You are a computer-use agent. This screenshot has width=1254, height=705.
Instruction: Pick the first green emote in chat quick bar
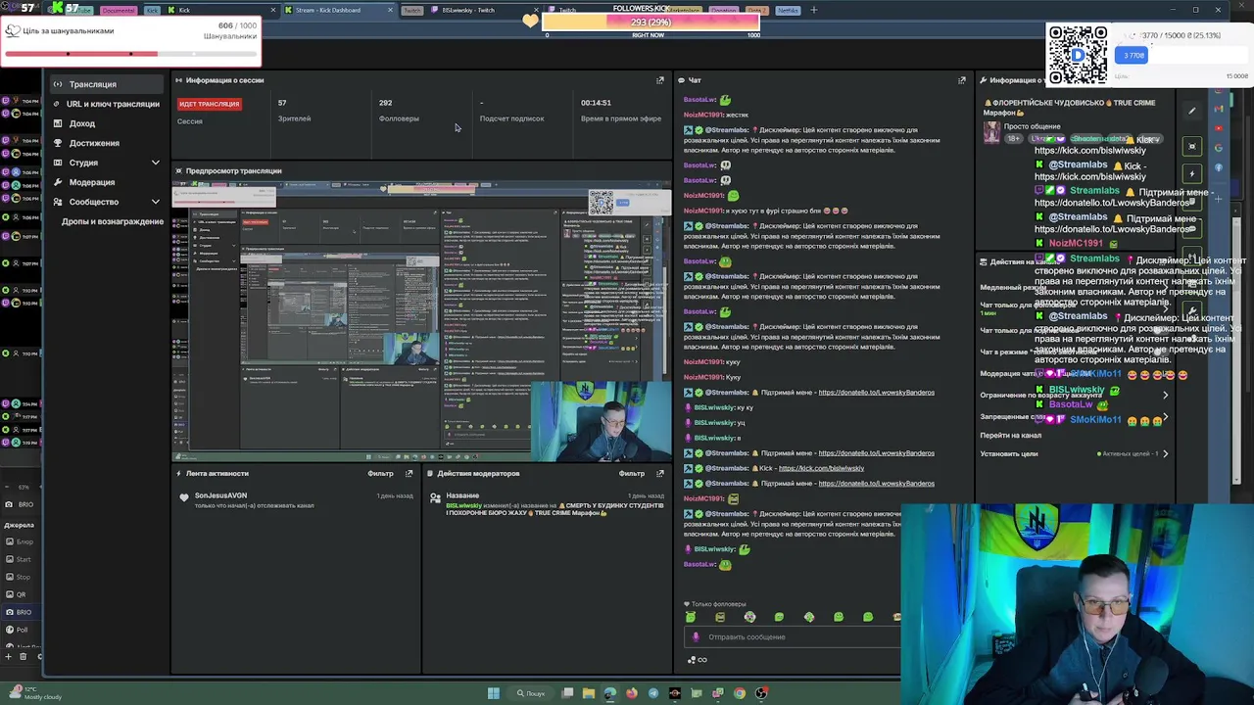tap(691, 617)
